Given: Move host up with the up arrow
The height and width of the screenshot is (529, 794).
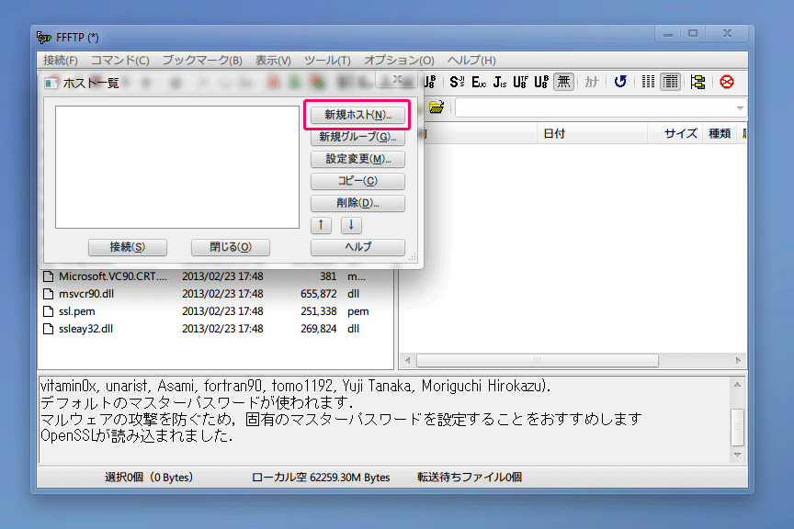Looking at the screenshot, I should (322, 225).
